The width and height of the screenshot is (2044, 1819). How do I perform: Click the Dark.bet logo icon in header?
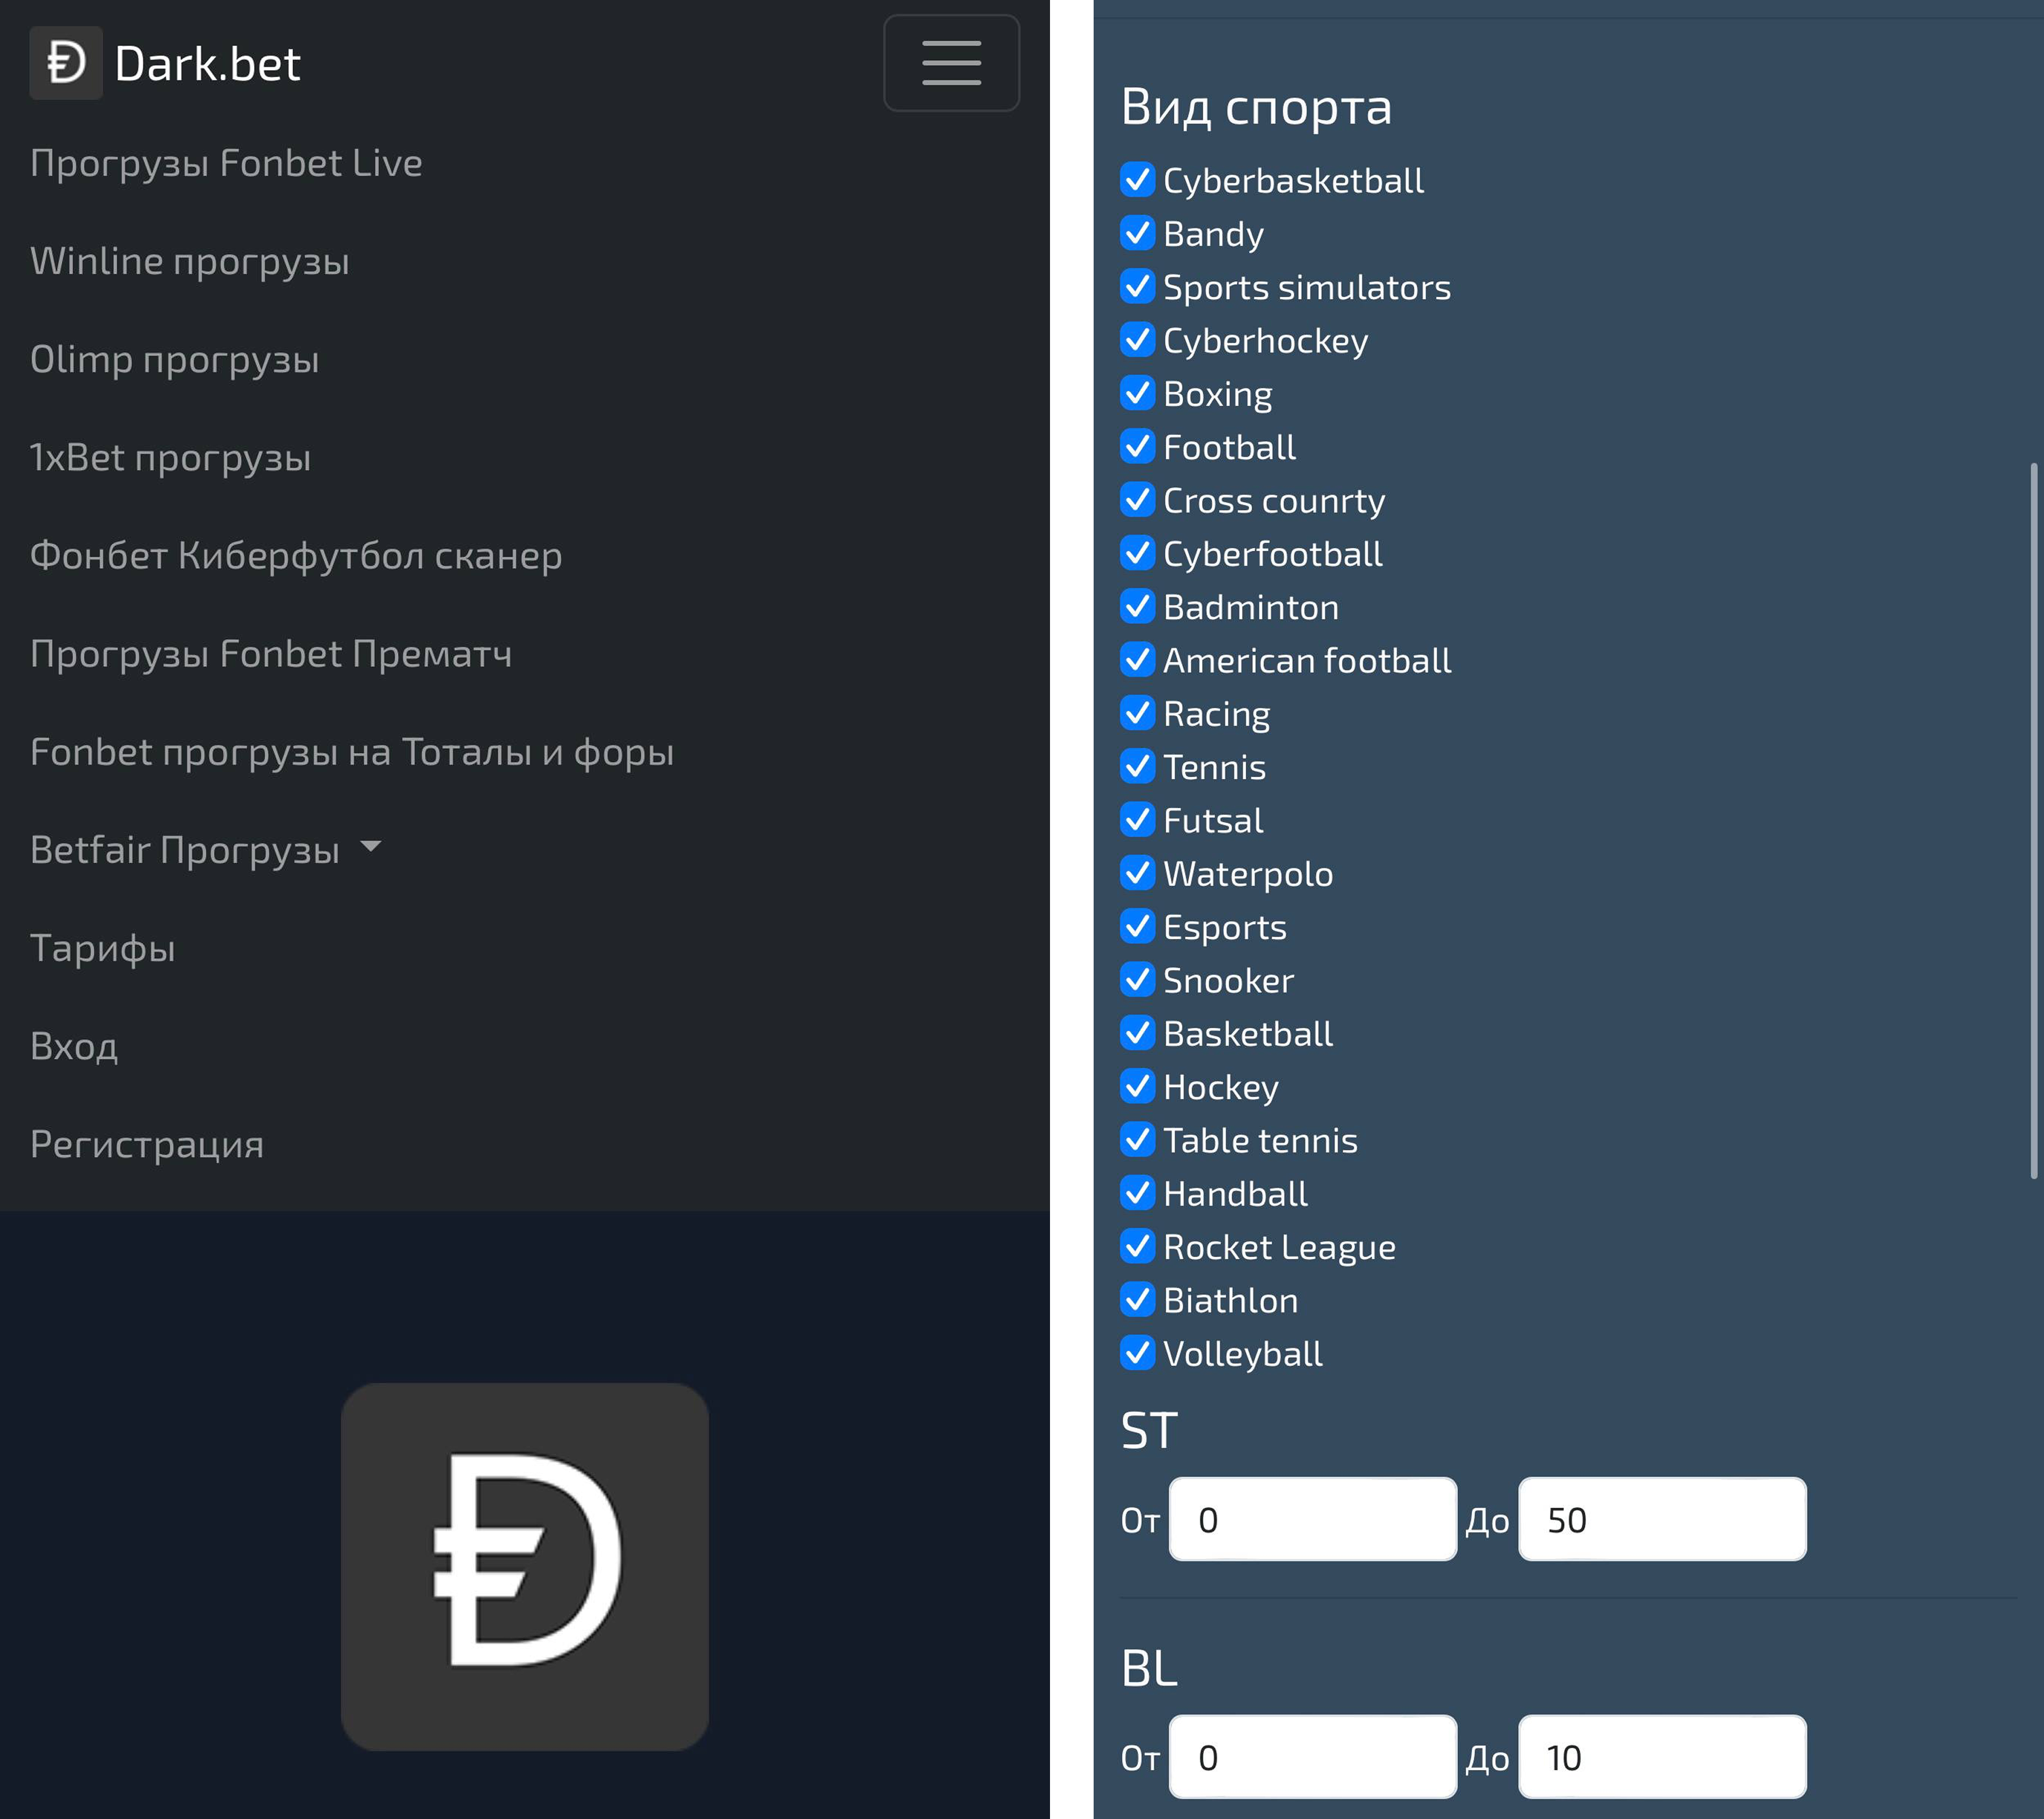pos(65,63)
